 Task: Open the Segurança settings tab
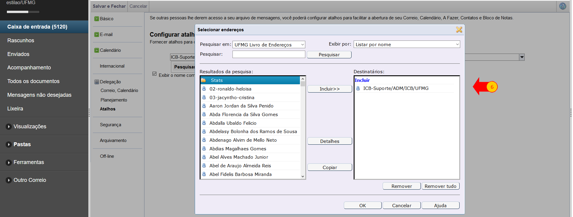(x=110, y=125)
